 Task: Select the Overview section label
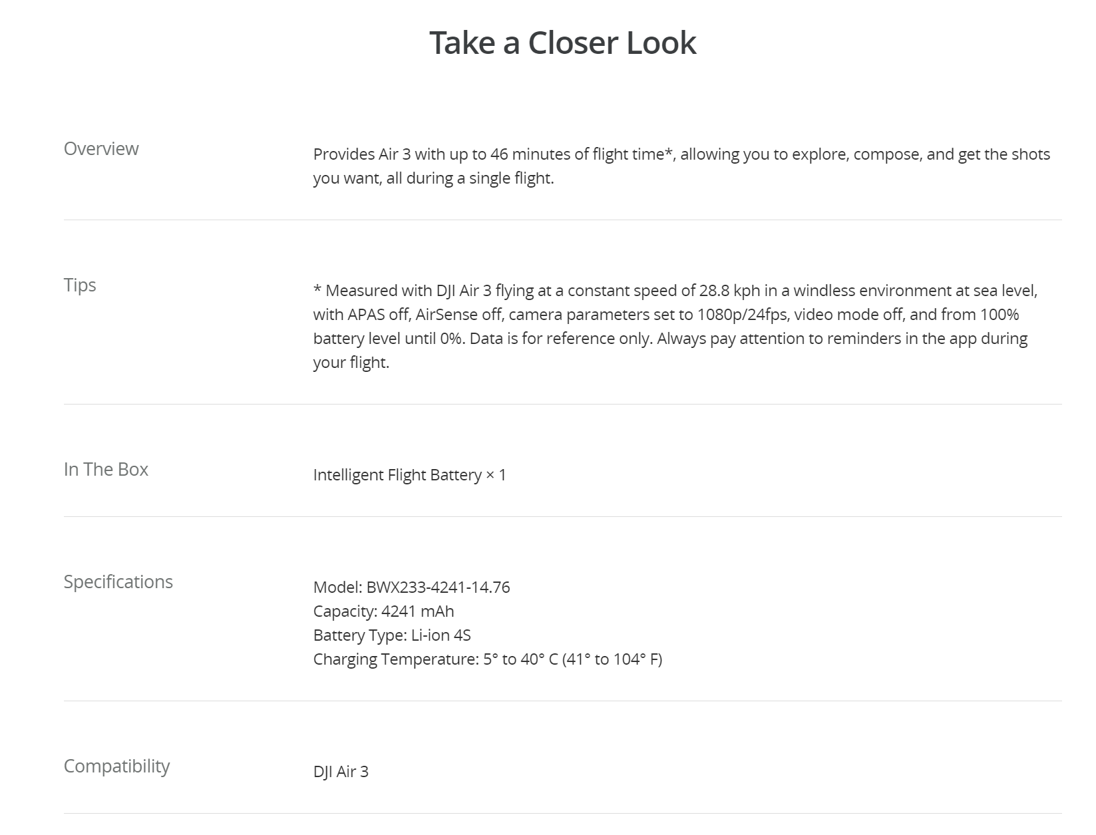pos(101,148)
